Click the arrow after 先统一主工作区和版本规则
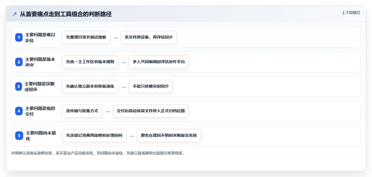 click(x=124, y=62)
